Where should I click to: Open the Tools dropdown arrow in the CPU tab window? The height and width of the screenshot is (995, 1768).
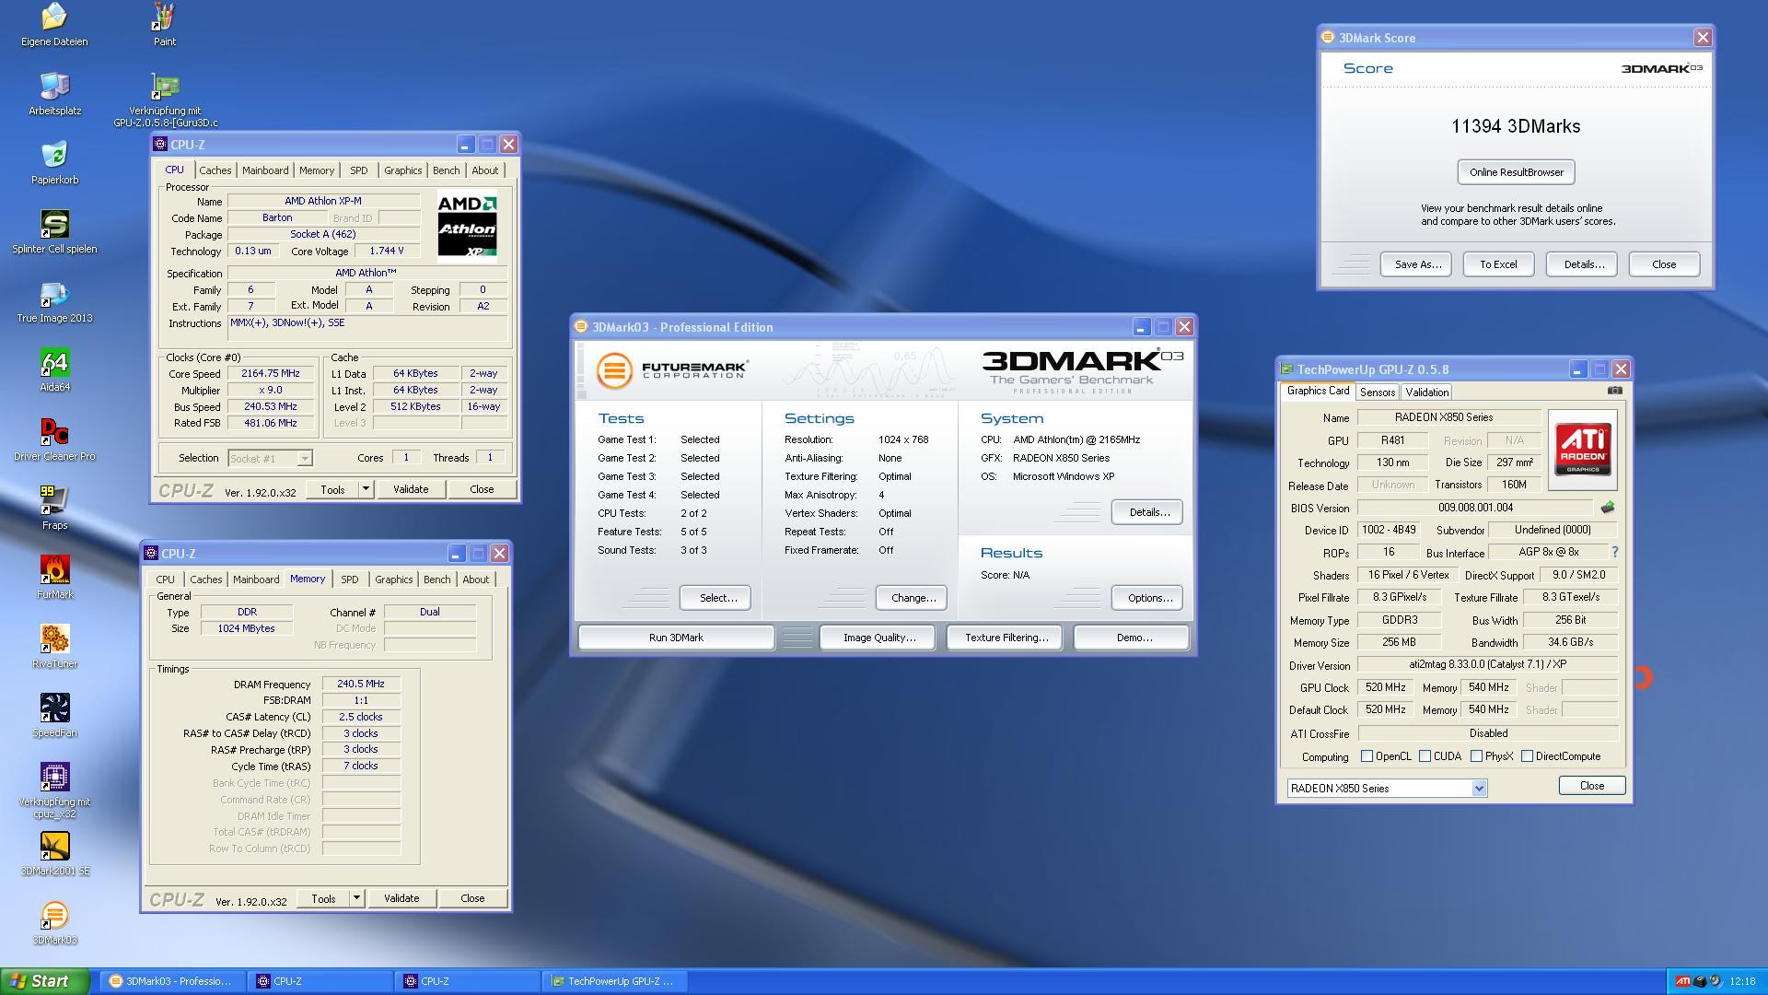(366, 489)
